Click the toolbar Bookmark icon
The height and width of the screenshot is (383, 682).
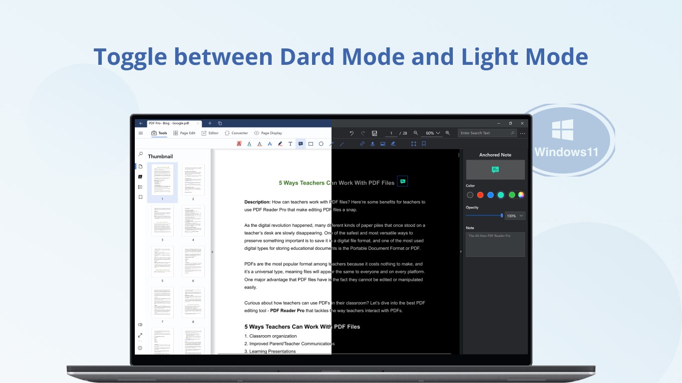[424, 144]
